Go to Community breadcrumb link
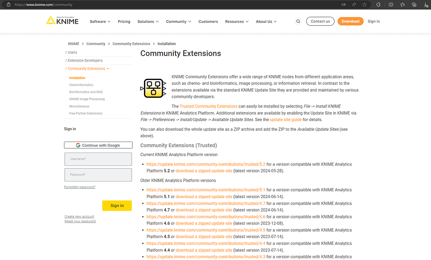Screen dimensions: 431x260 point(96,44)
